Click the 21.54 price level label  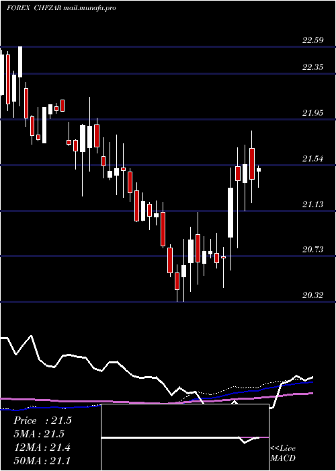coord(313,159)
